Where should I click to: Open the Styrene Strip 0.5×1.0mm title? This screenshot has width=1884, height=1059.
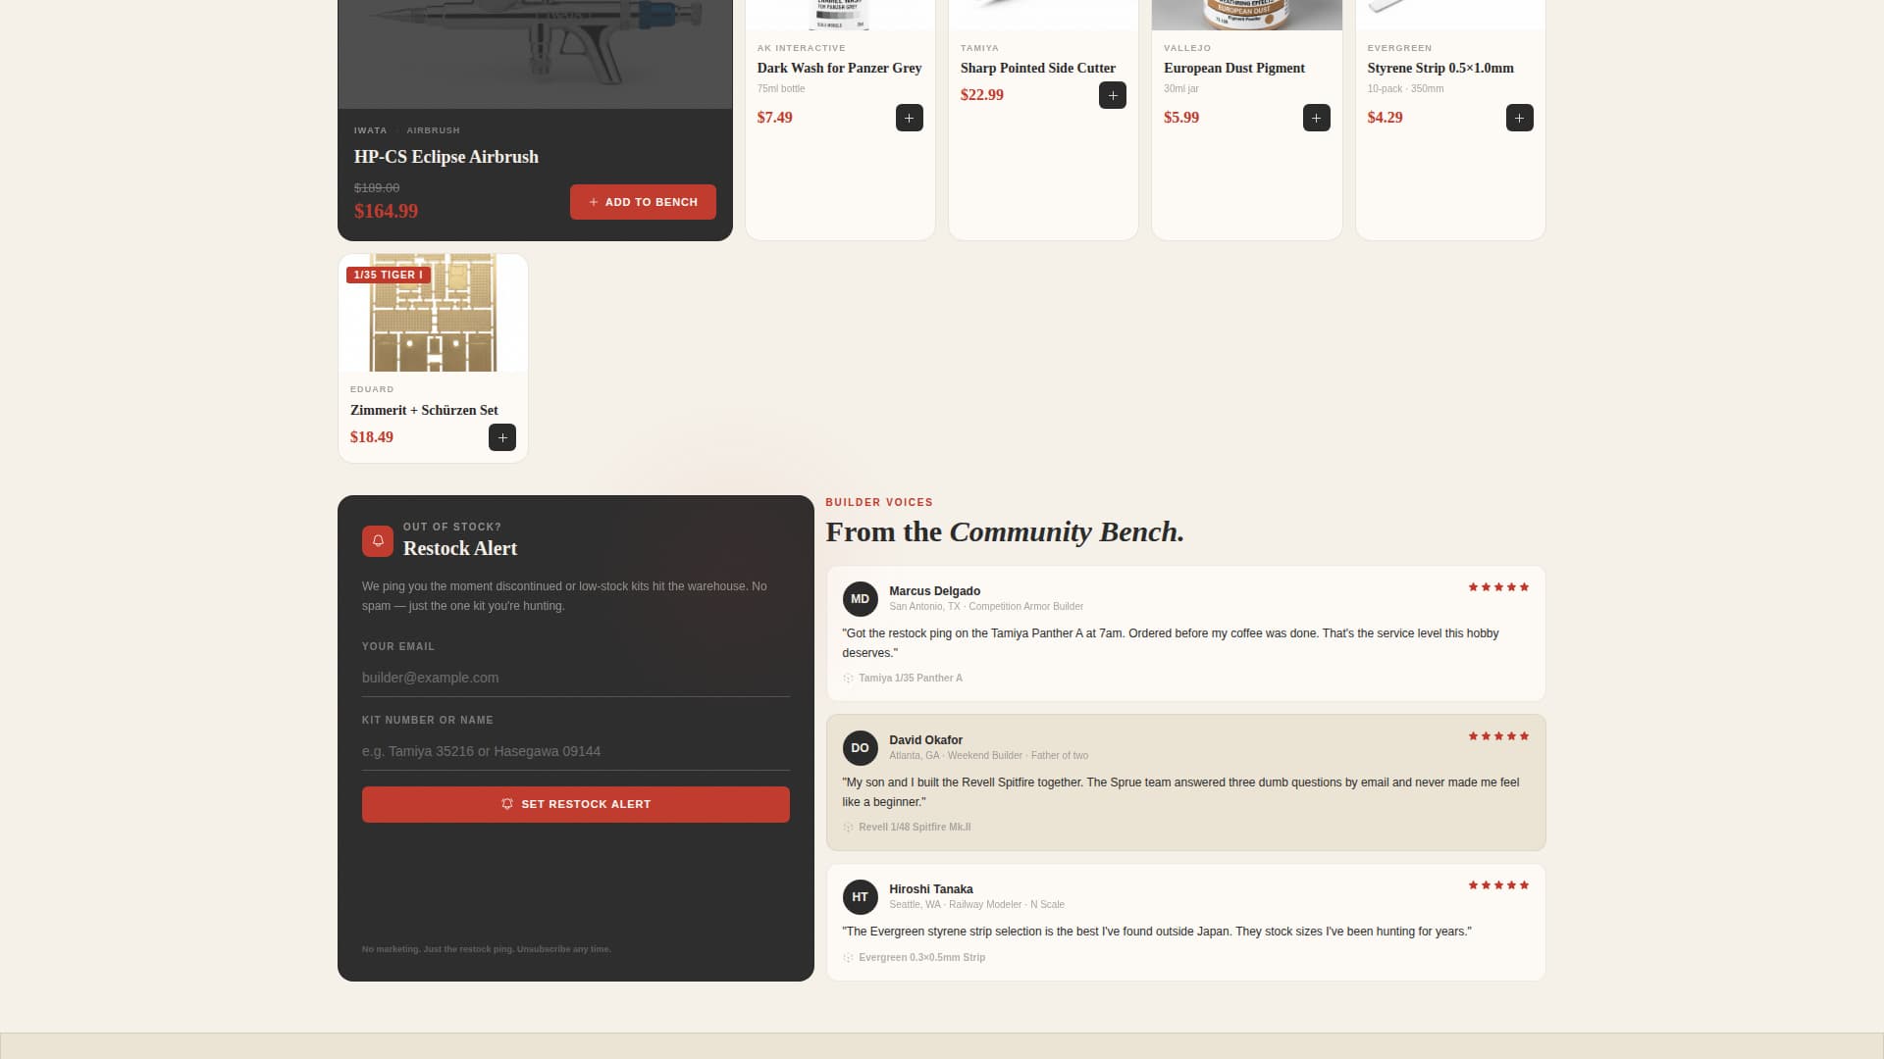[x=1440, y=68]
